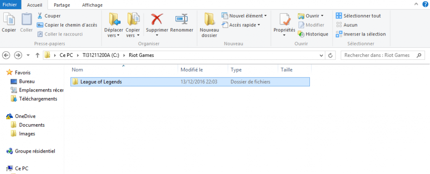Viewport: 430px width, 174px height.
Task: Click the Copier icon in Presse-papiers
Action: [x=9, y=20]
